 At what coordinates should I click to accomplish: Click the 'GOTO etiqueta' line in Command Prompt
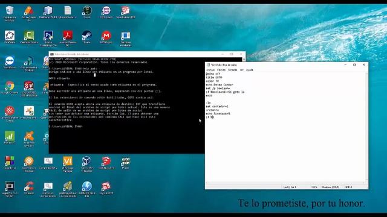[x=59, y=78]
